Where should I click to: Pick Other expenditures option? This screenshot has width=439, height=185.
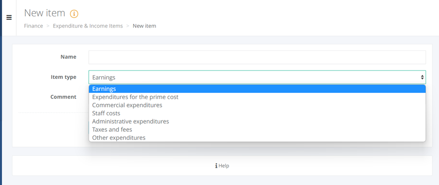[x=257, y=138]
